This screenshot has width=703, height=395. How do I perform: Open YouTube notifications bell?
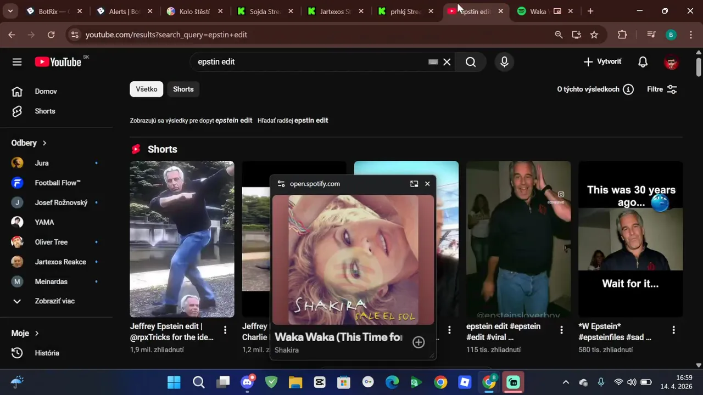(643, 62)
